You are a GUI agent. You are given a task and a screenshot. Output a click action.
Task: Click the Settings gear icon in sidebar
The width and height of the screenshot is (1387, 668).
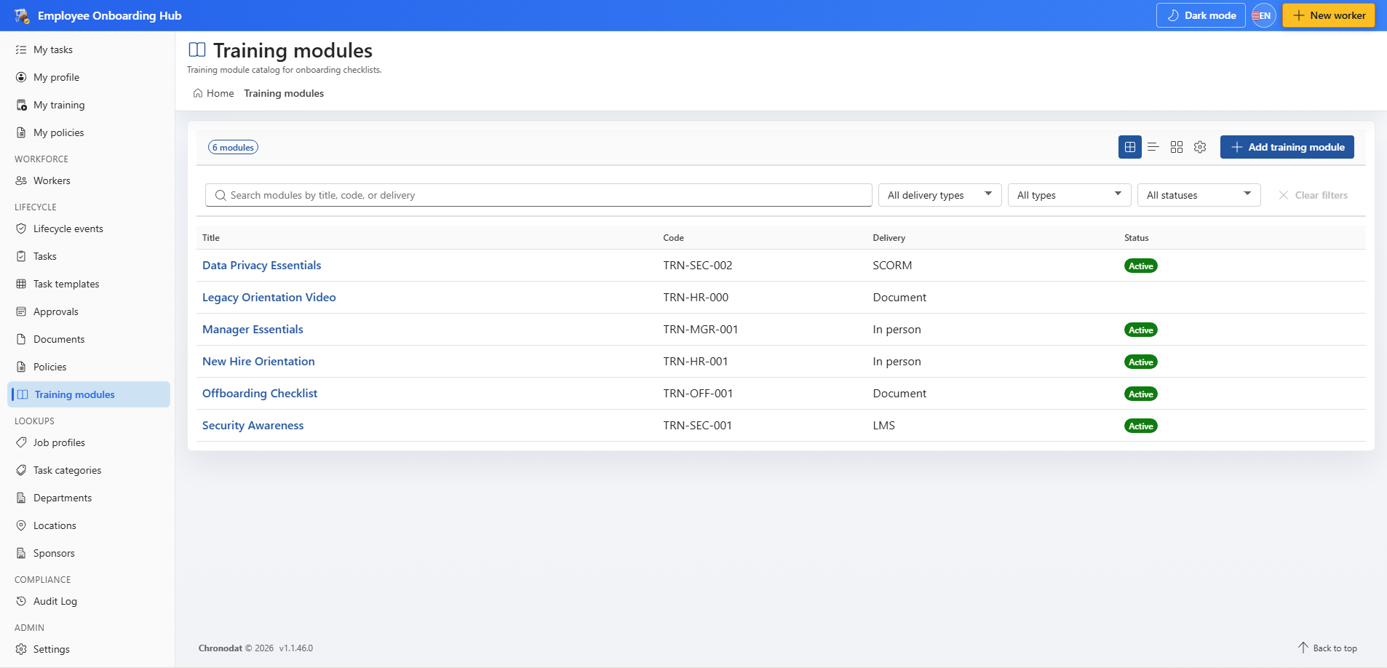(x=21, y=649)
